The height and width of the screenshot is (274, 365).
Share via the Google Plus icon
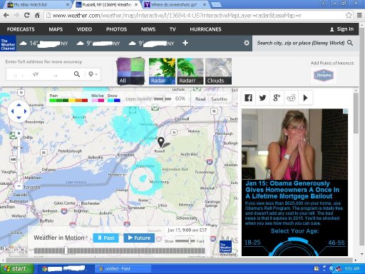click(x=277, y=98)
